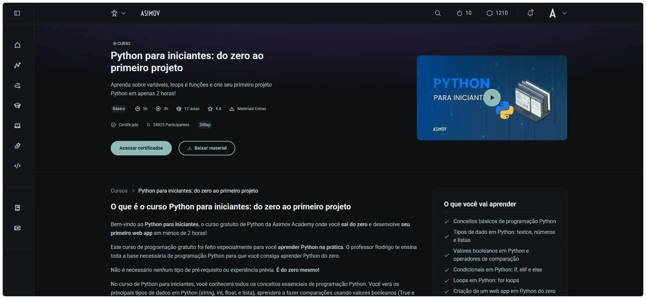
Task: Click the 3h video play duration
Action: (x=162, y=109)
